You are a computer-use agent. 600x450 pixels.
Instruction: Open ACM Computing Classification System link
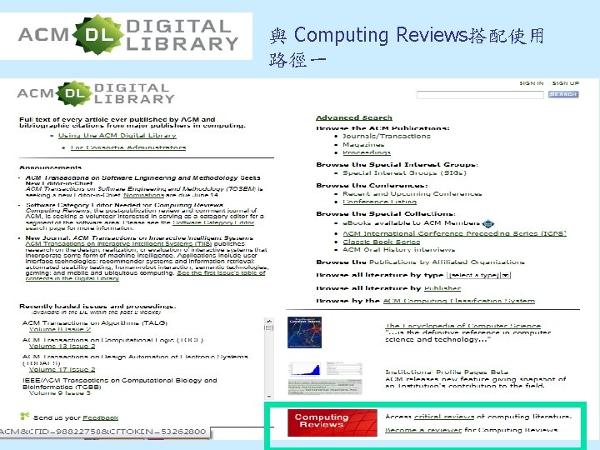[x=459, y=301]
